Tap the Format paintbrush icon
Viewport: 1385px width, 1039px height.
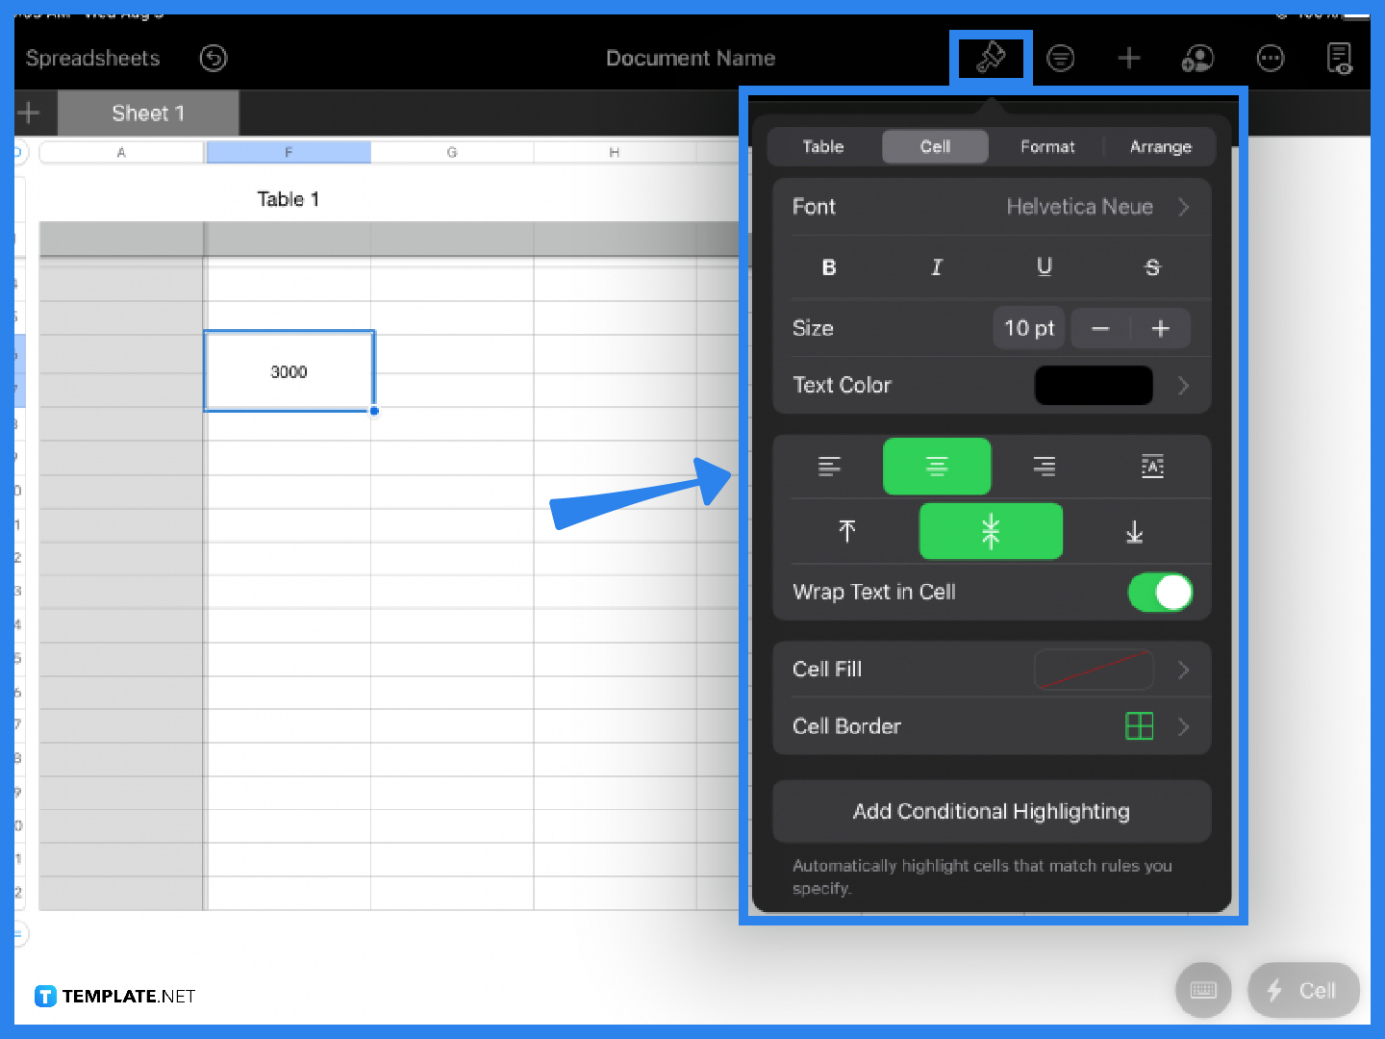click(991, 58)
